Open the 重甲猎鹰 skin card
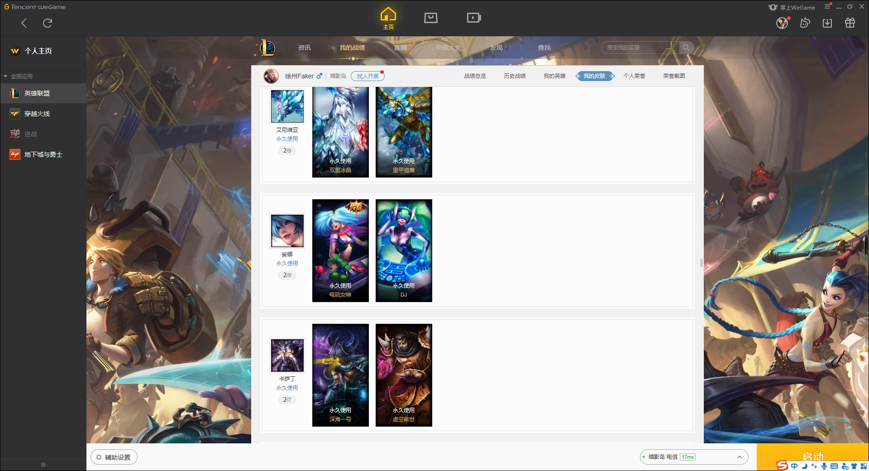Viewport: 869px width, 471px height. 404,132
